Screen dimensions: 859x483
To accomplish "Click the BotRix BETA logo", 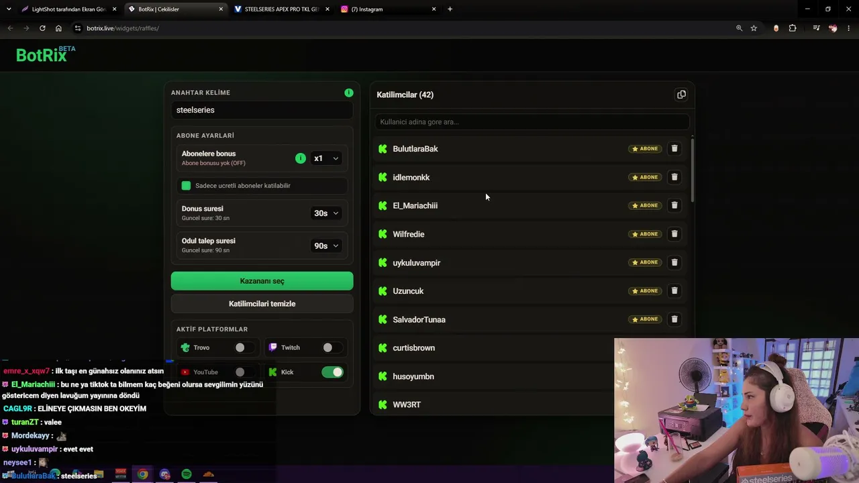I will tap(46, 54).
